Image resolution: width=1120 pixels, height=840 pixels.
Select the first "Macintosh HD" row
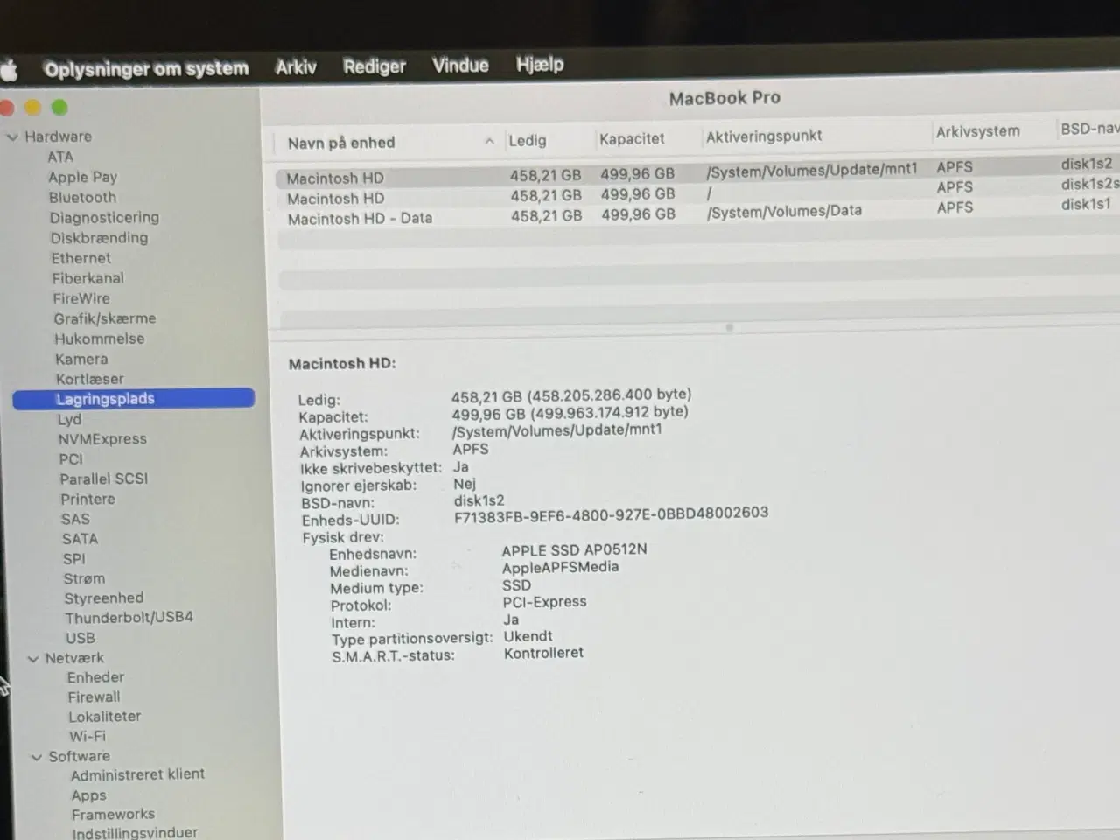pos(335,178)
